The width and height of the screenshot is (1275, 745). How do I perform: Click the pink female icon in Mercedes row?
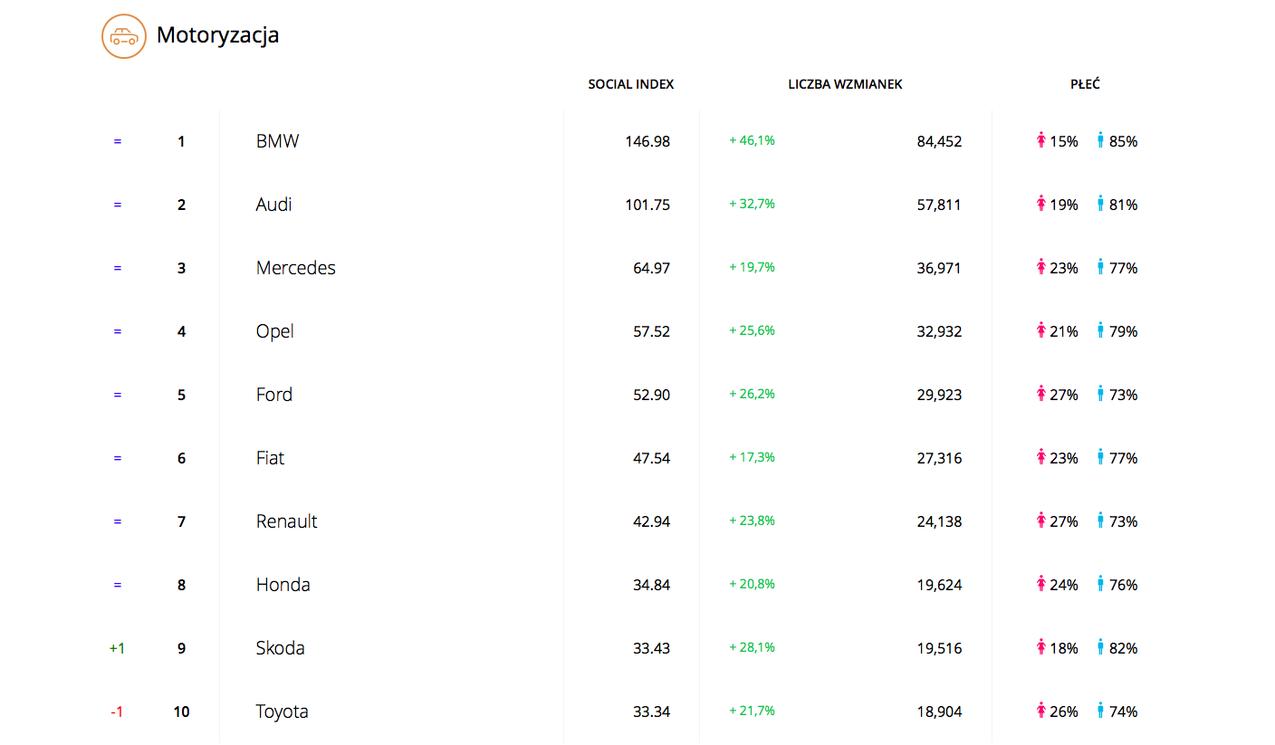pyautogui.click(x=1041, y=267)
